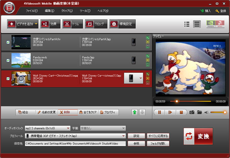
Task: Take a snapshot with camera icon
Action: [192, 112]
